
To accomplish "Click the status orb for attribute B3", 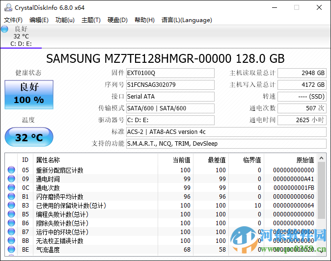I will (x=11, y=206).
